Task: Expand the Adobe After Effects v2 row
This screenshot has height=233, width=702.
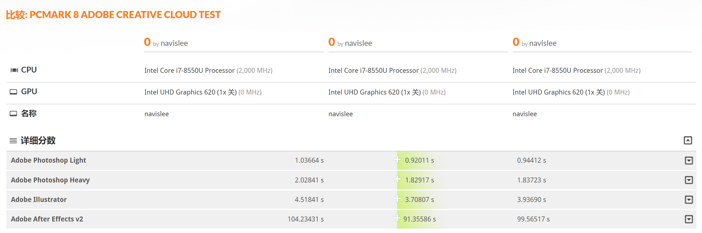Action: 689,219
